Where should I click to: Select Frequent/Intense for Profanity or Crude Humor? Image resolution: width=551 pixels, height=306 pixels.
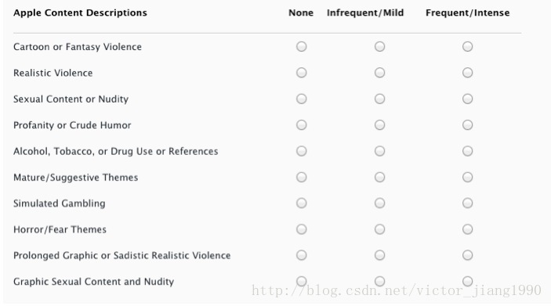click(467, 125)
